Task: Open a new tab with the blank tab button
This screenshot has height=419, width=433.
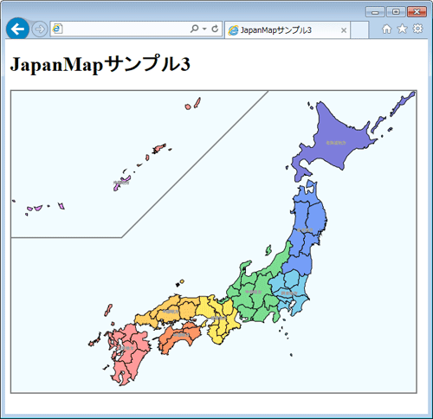Action: coord(359,30)
